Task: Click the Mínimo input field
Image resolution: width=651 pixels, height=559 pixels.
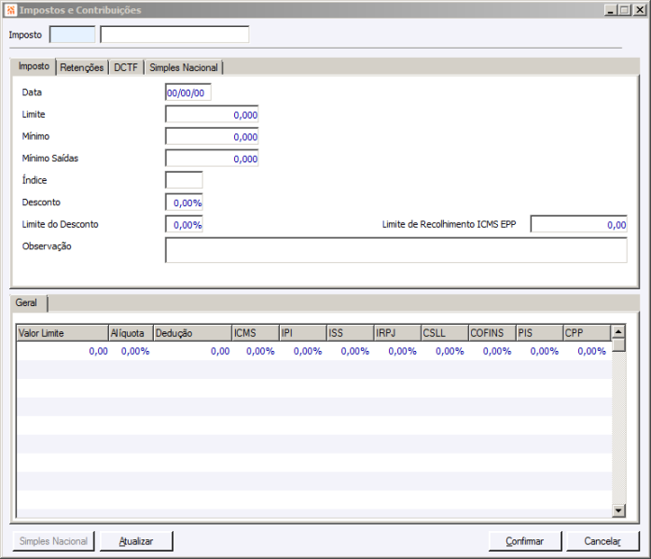Action: pyautogui.click(x=212, y=136)
